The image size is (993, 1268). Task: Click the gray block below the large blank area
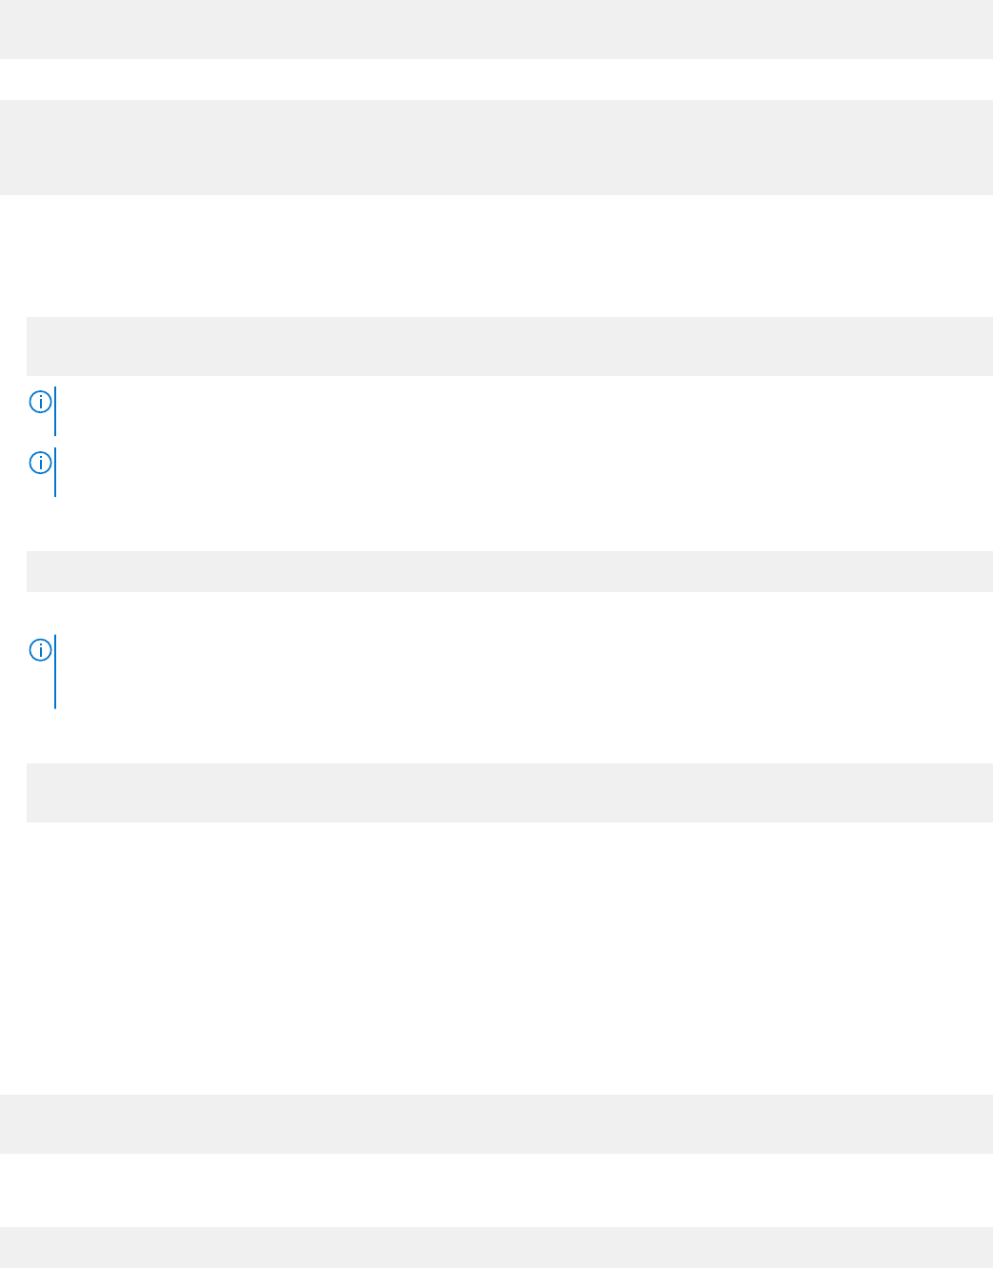(x=496, y=1124)
